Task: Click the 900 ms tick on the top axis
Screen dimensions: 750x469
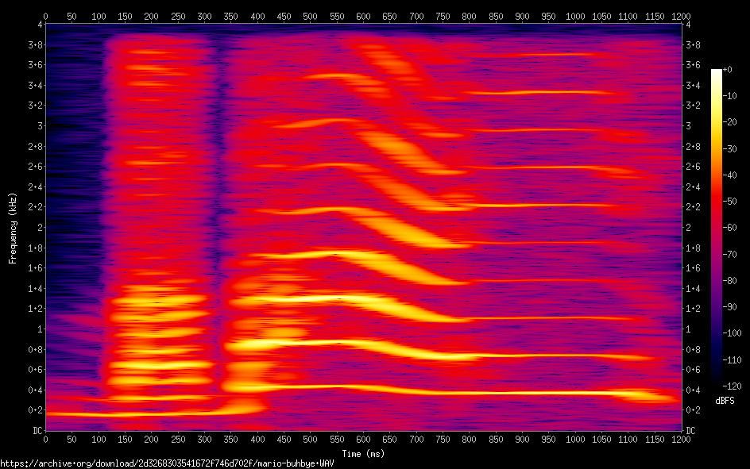Action: click(521, 15)
